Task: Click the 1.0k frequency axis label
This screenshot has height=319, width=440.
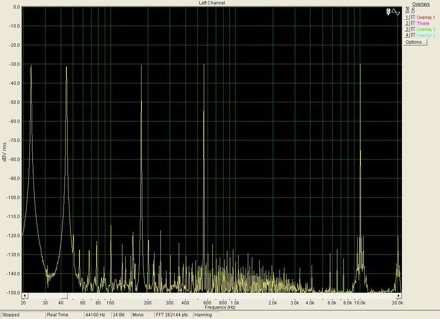Action: pyautogui.click(x=235, y=303)
